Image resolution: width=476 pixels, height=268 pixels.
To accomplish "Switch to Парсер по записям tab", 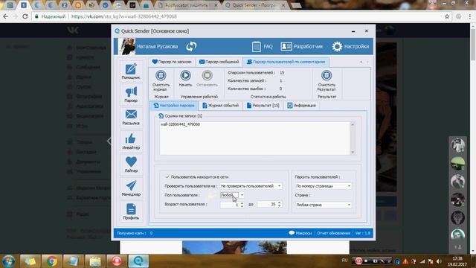I will pyautogui.click(x=172, y=62).
